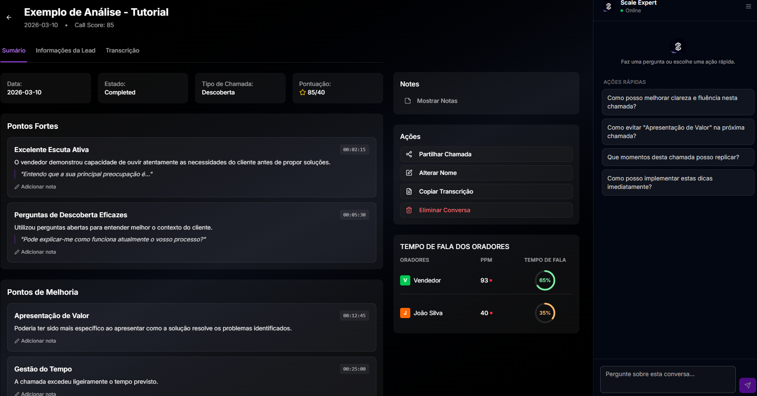This screenshot has width=757, height=396.
Task: Click the share icon beside Partilhar Chamada
Action: (409, 154)
